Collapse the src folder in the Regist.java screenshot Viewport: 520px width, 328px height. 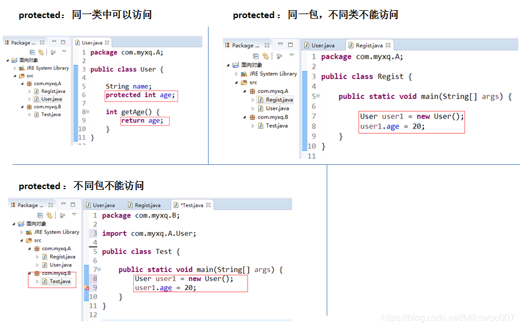(x=236, y=82)
